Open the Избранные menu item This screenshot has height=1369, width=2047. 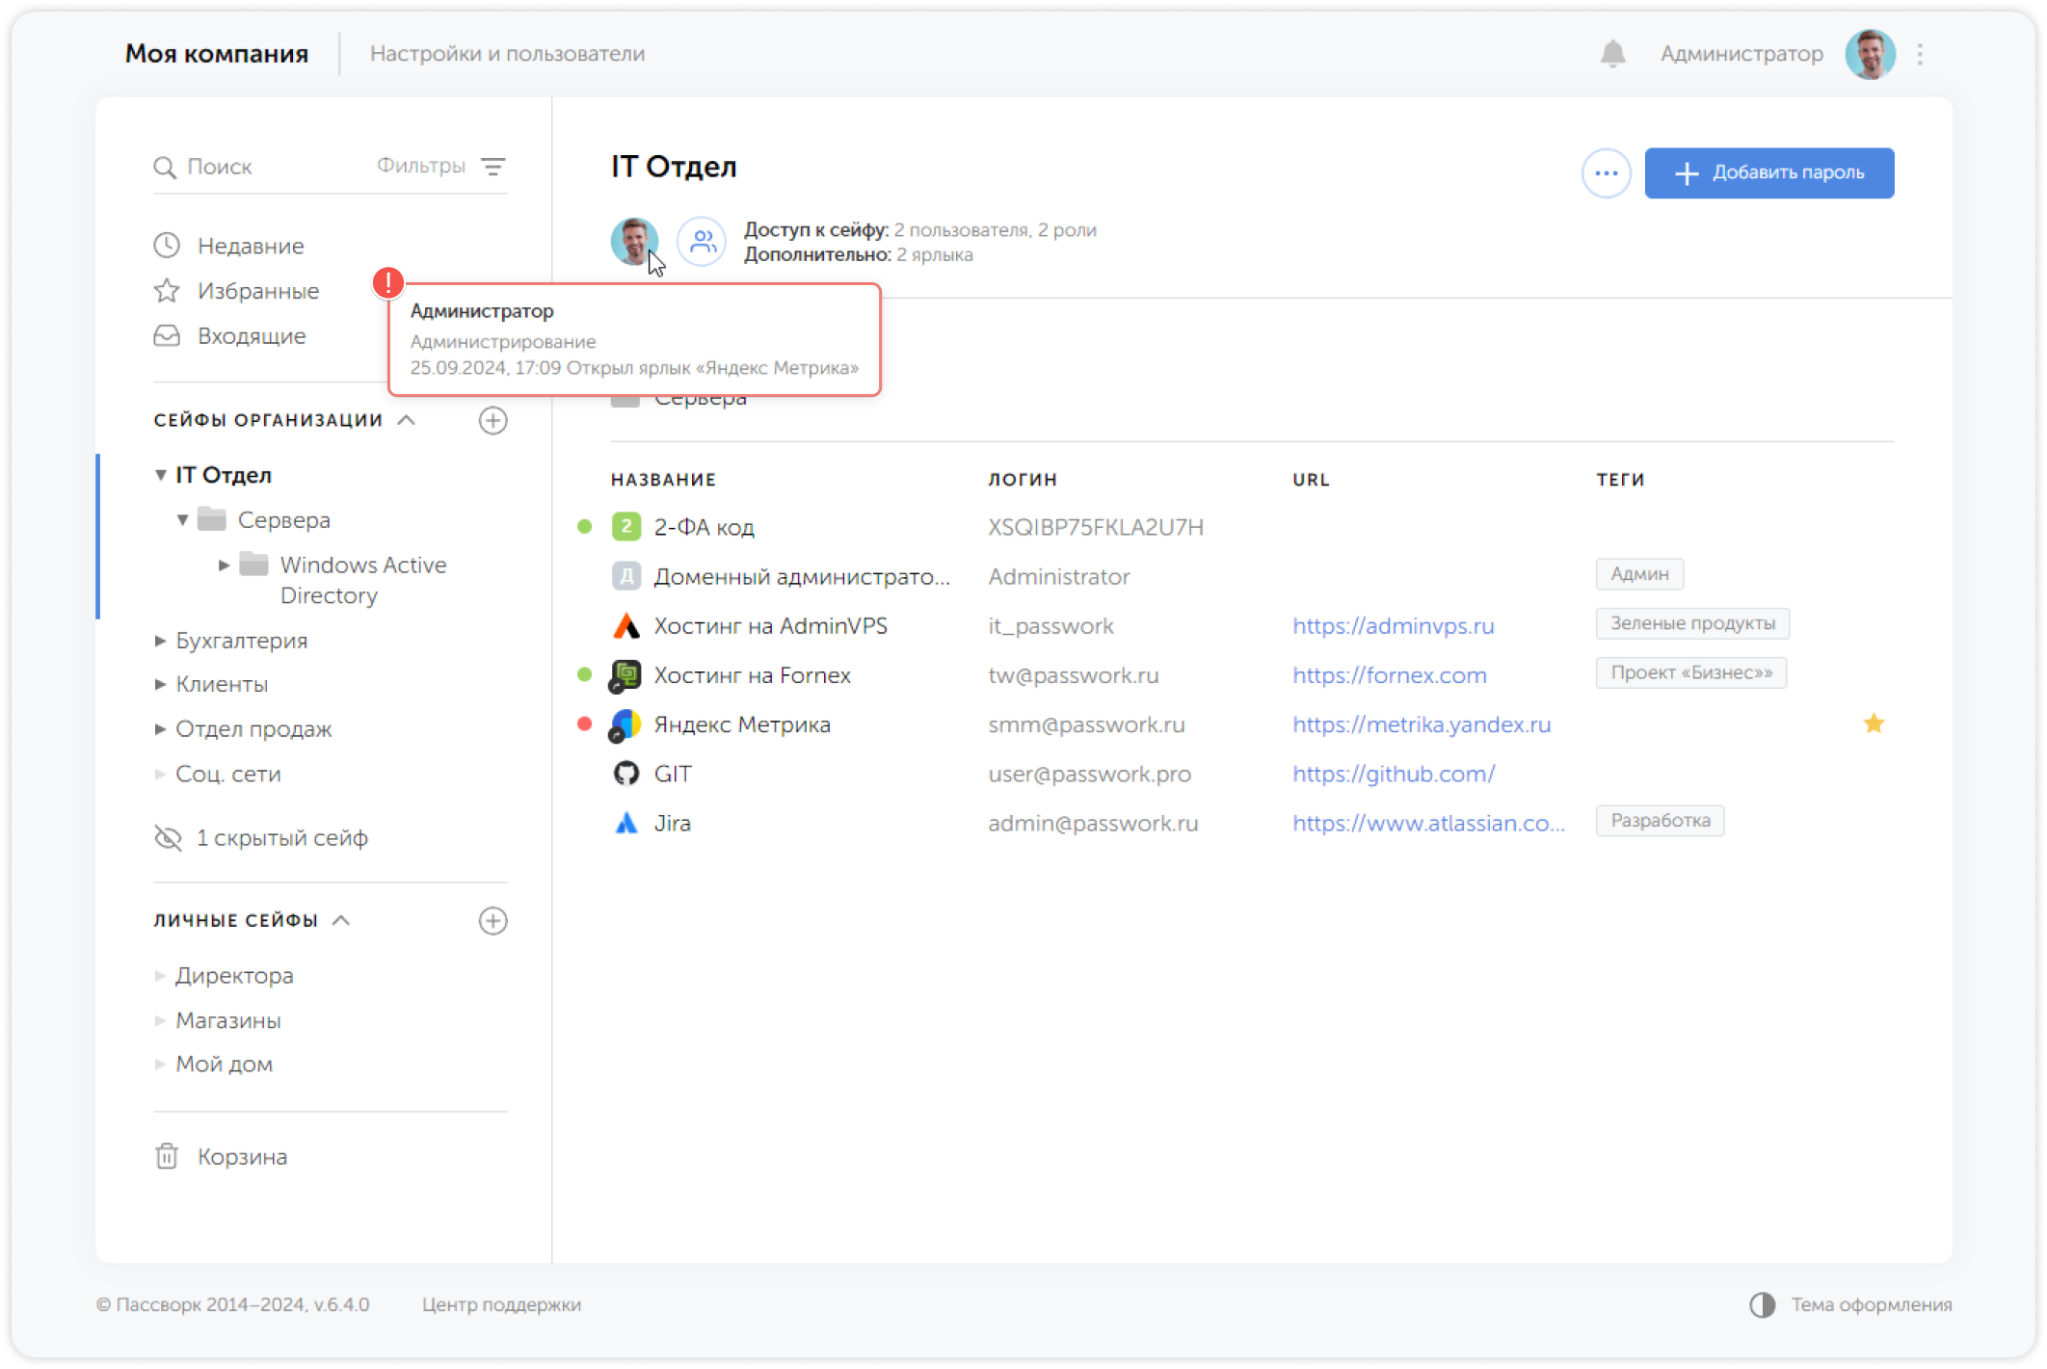(x=257, y=291)
